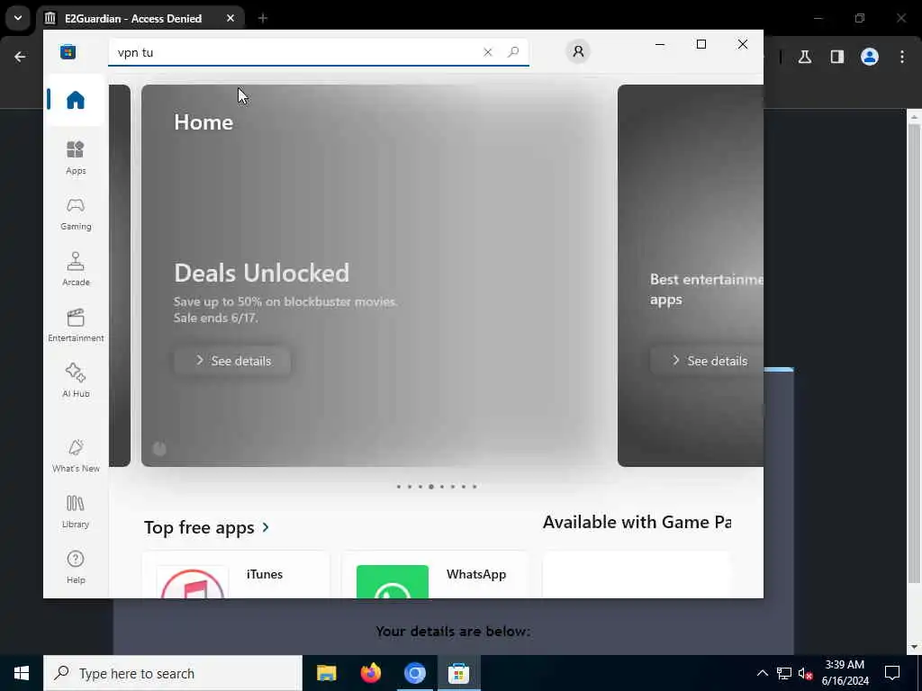Click the search magnifier icon
Viewport: 922px width, 691px height.
513,51
